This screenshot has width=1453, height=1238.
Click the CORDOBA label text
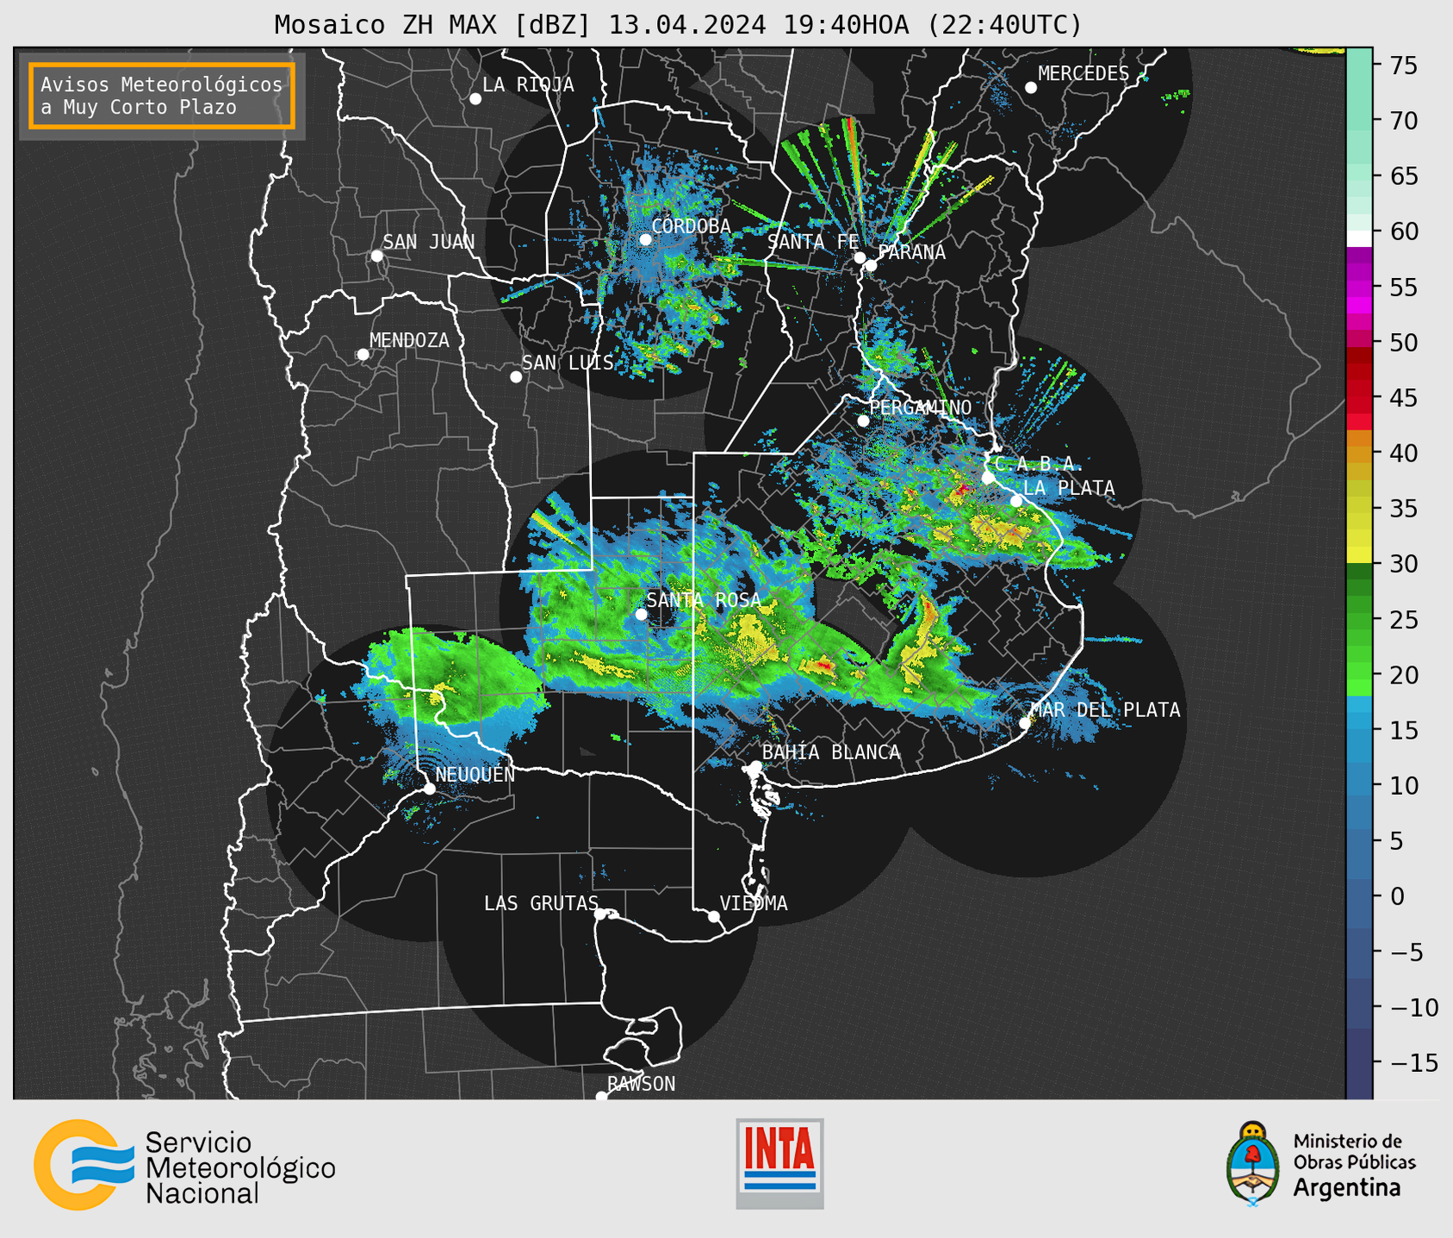tap(691, 226)
